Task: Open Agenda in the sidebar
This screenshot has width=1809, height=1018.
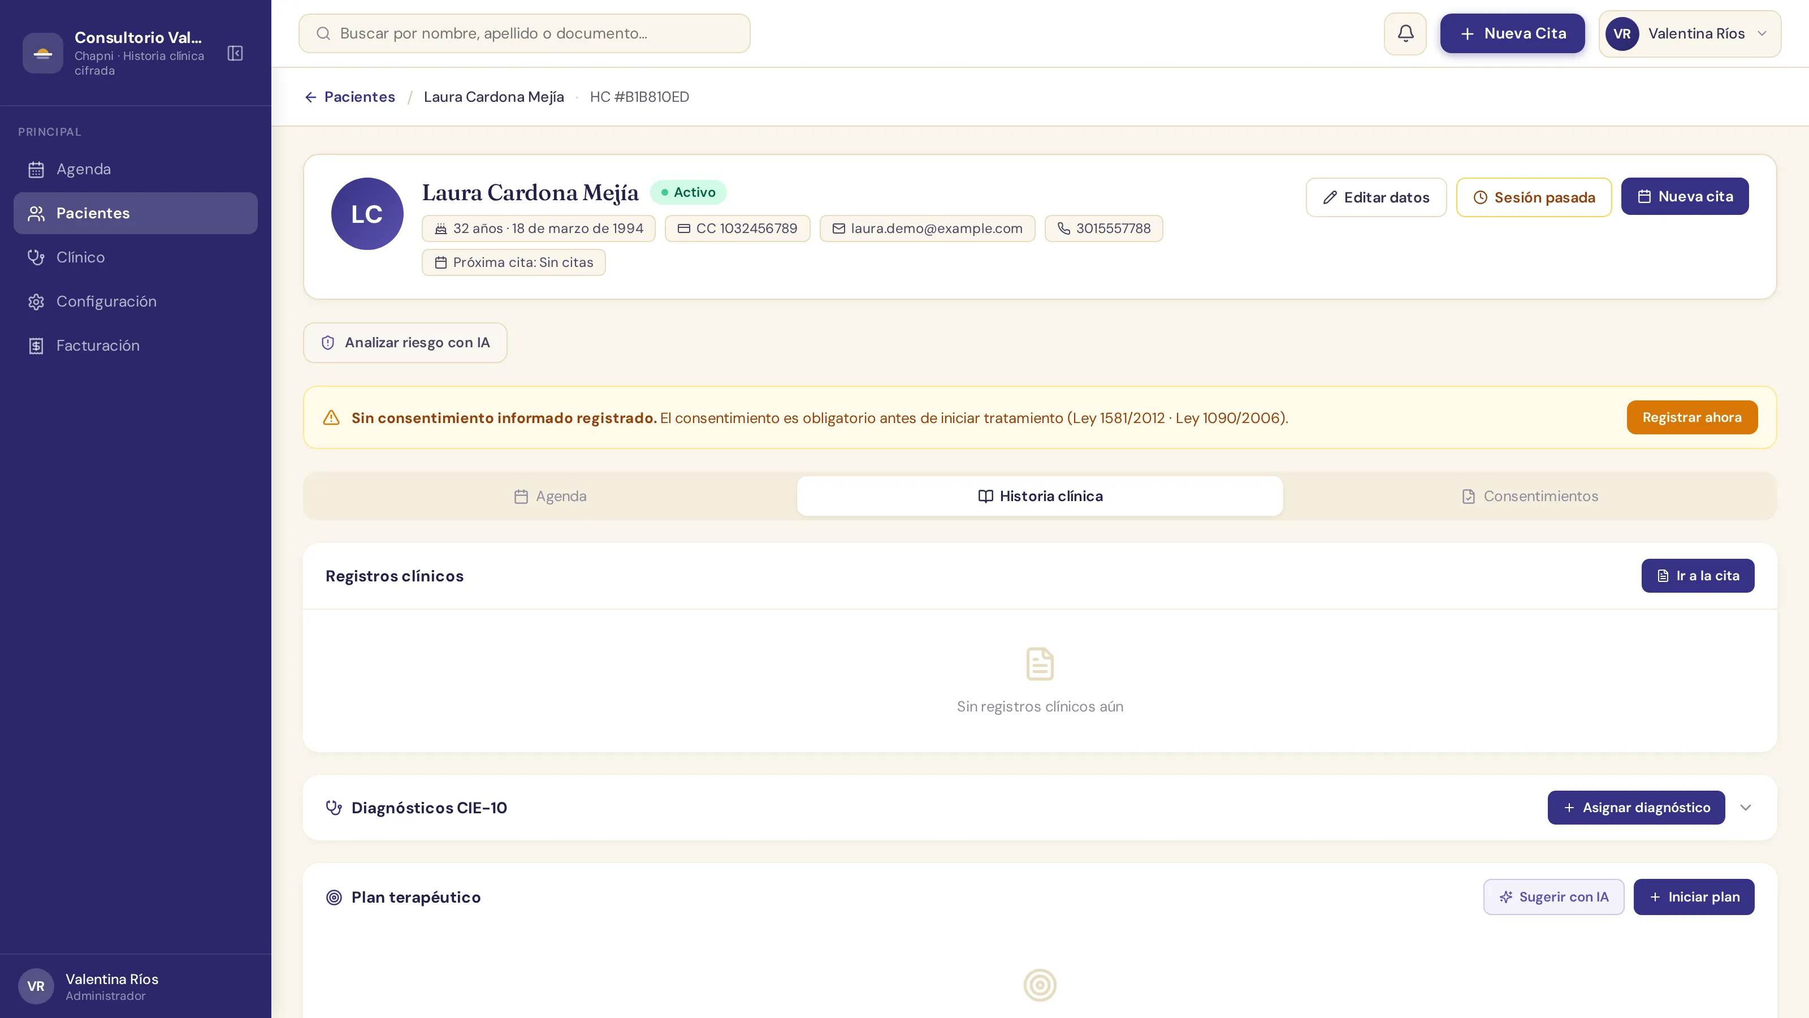Action: point(136,169)
